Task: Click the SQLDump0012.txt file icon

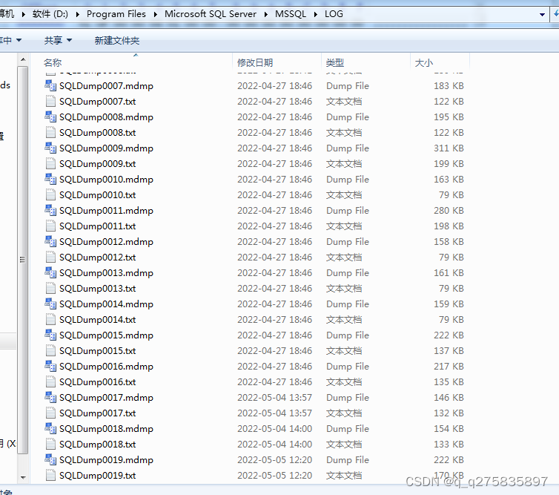Action: 50,257
